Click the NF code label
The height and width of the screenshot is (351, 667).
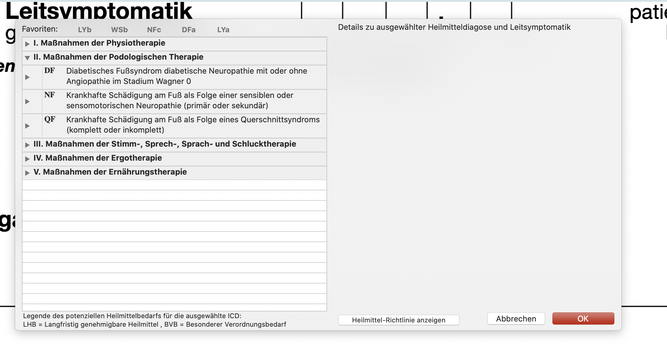tap(50, 95)
